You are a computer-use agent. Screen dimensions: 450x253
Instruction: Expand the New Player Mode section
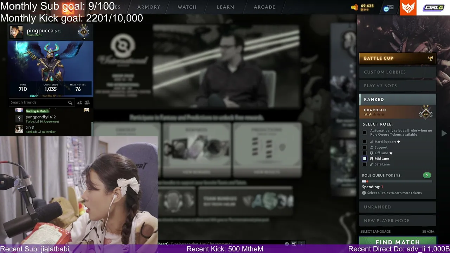(398, 221)
